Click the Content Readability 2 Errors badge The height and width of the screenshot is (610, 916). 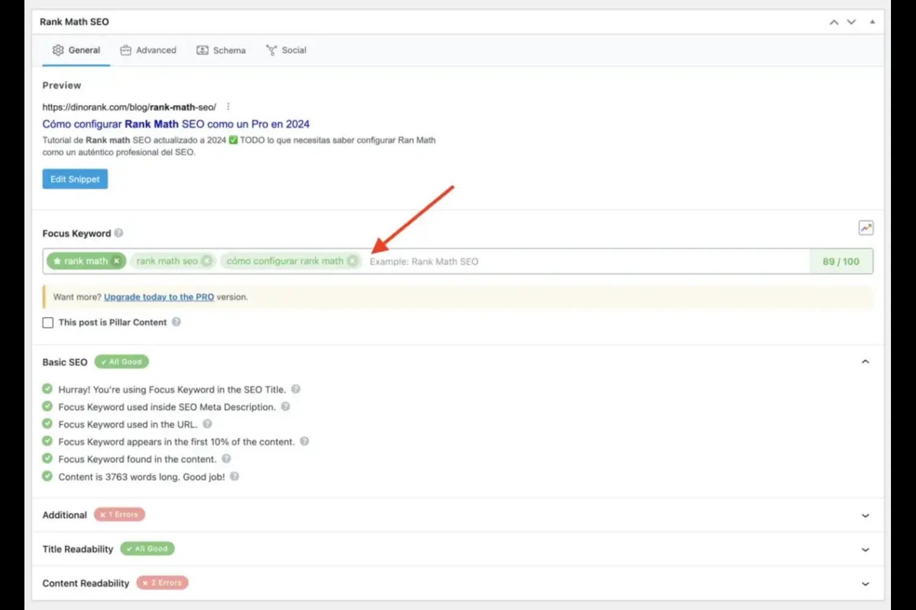[162, 583]
